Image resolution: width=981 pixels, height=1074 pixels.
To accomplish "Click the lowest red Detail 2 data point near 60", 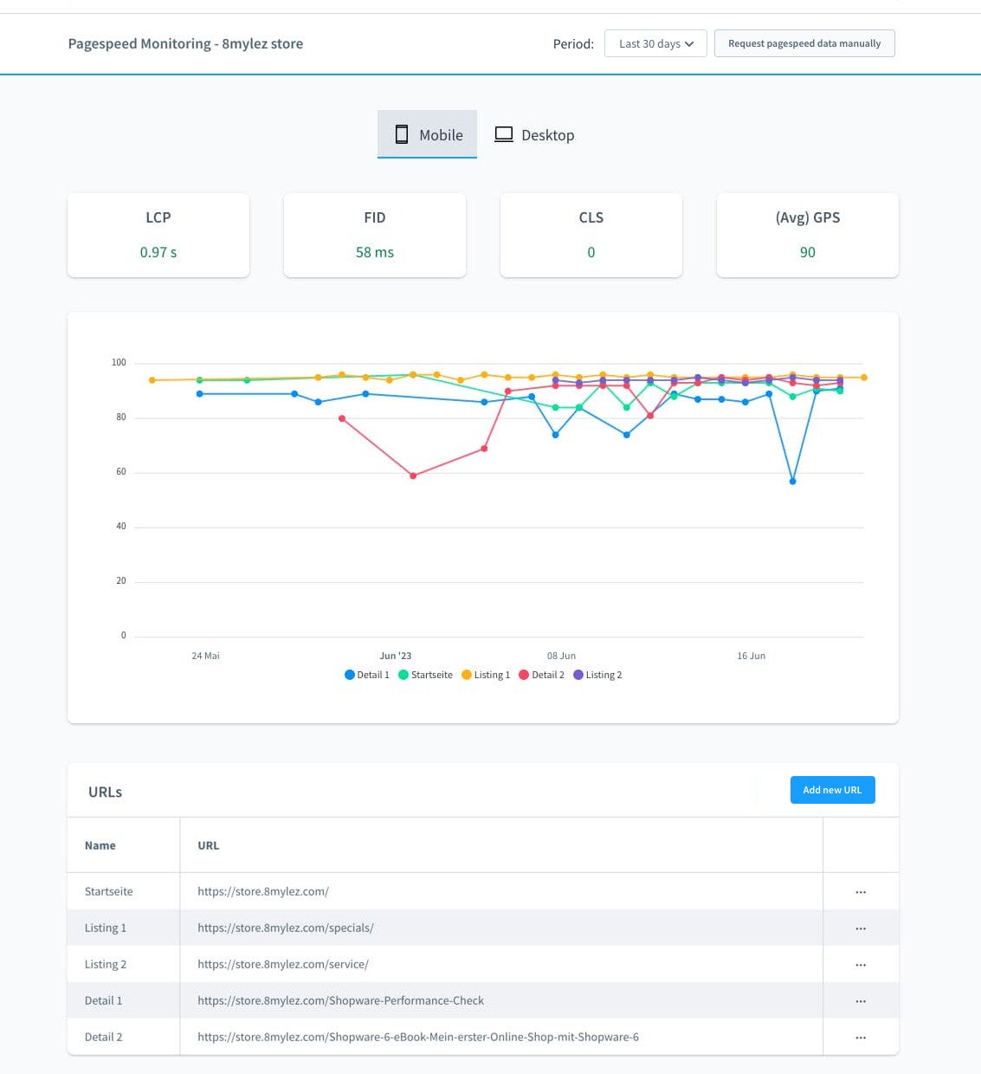I will click(413, 476).
